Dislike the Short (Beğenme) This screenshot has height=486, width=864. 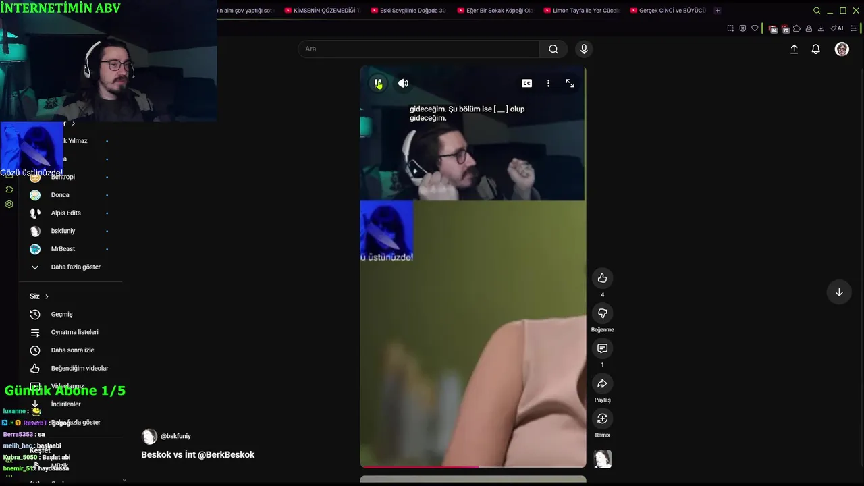pyautogui.click(x=602, y=313)
